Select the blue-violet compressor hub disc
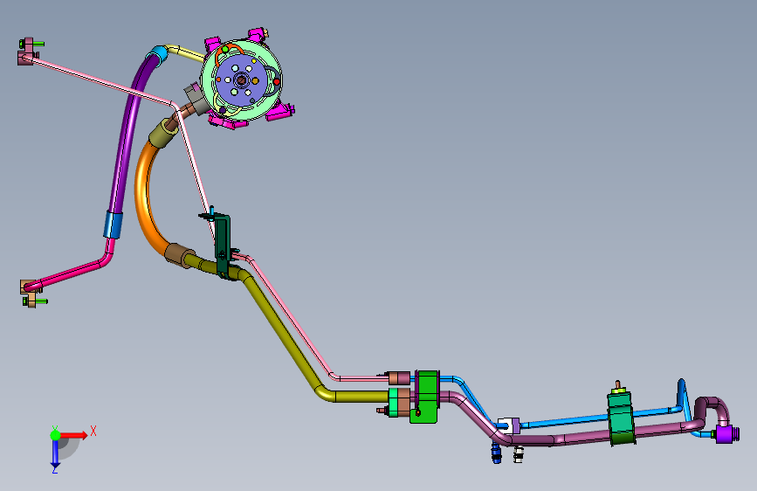 [241, 80]
